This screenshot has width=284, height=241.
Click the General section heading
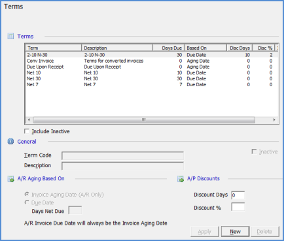(x=27, y=142)
